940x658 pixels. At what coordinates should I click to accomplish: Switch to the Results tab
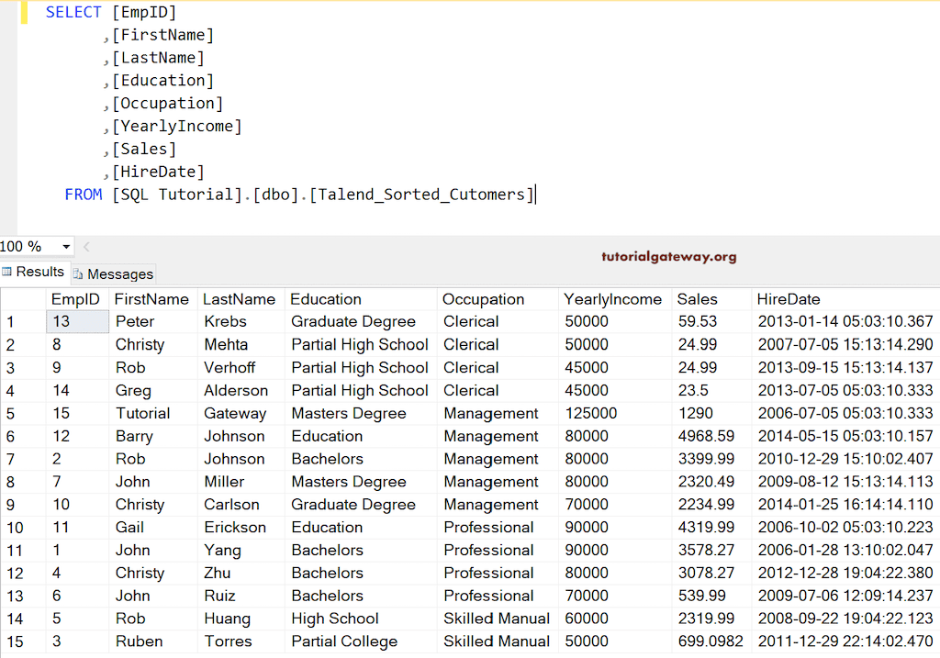(x=34, y=272)
